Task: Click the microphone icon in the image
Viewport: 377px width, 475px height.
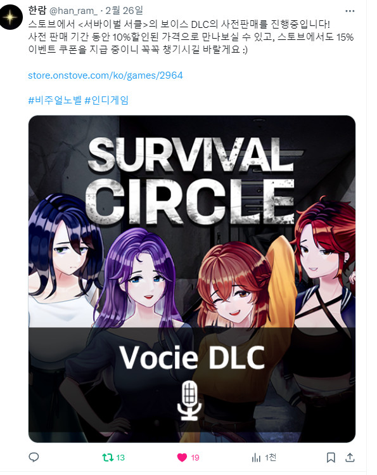Action: tap(189, 401)
